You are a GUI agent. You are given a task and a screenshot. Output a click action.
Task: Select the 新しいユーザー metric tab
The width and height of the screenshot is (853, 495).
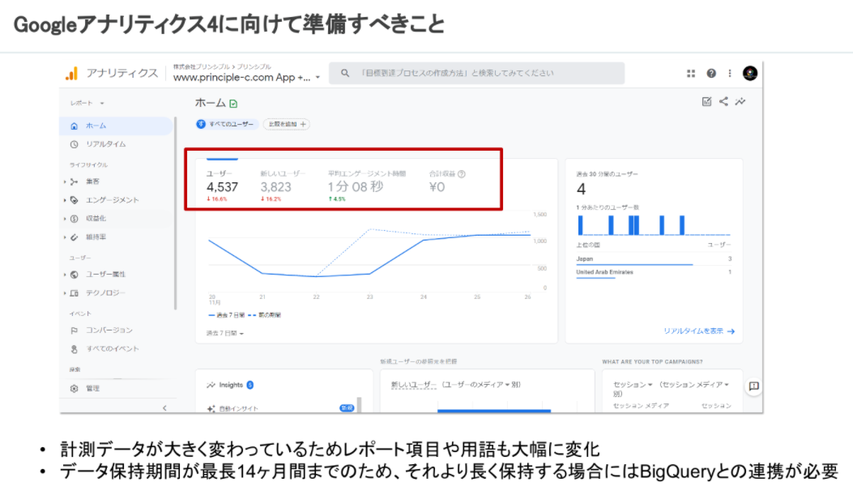pyautogui.click(x=283, y=181)
